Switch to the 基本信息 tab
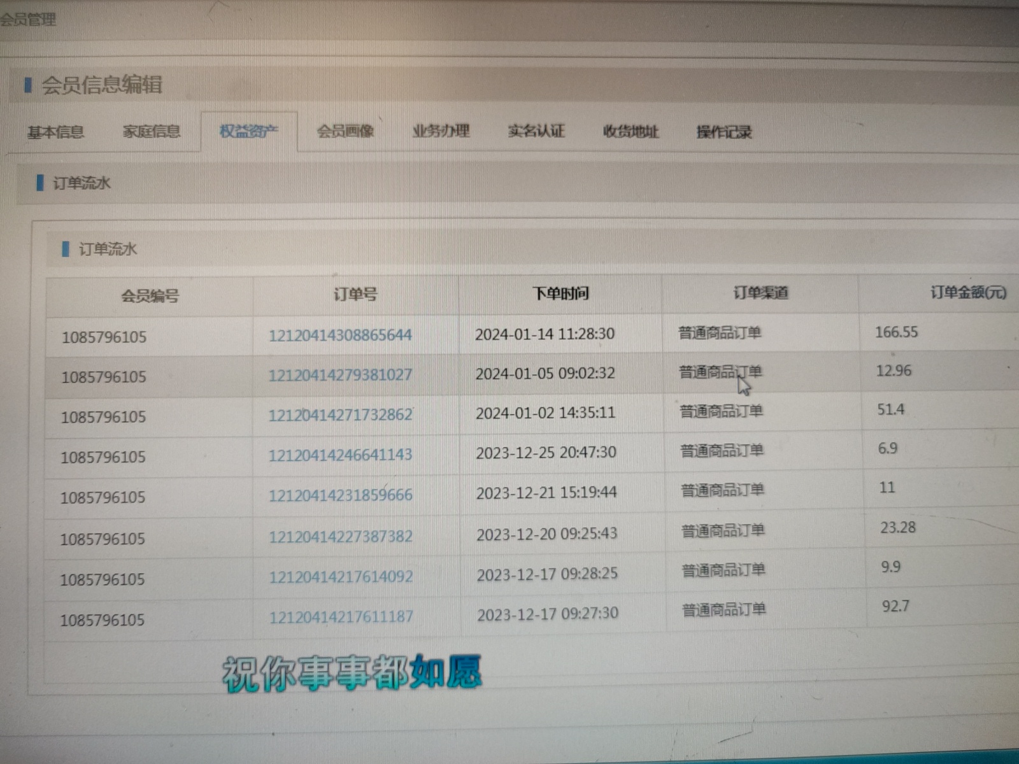The width and height of the screenshot is (1019, 764). (55, 132)
